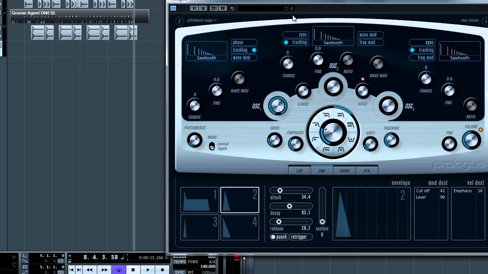Switch to the EFX tab
Viewport: 488px width, 274px height.
pos(367,171)
